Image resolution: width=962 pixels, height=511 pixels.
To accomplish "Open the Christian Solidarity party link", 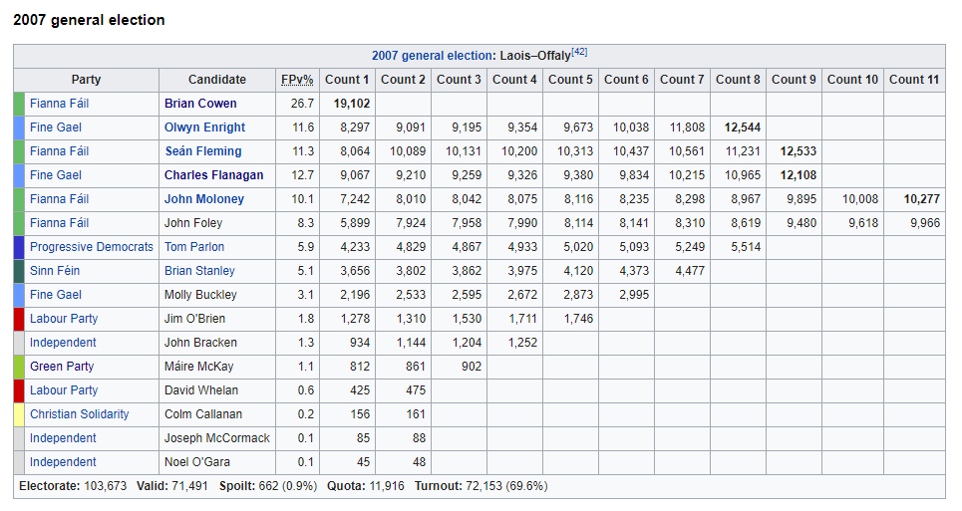I will (x=80, y=414).
